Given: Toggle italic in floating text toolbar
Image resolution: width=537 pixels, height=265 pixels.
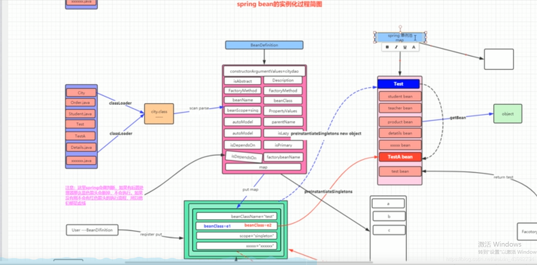Looking at the screenshot, I should pos(396,47).
